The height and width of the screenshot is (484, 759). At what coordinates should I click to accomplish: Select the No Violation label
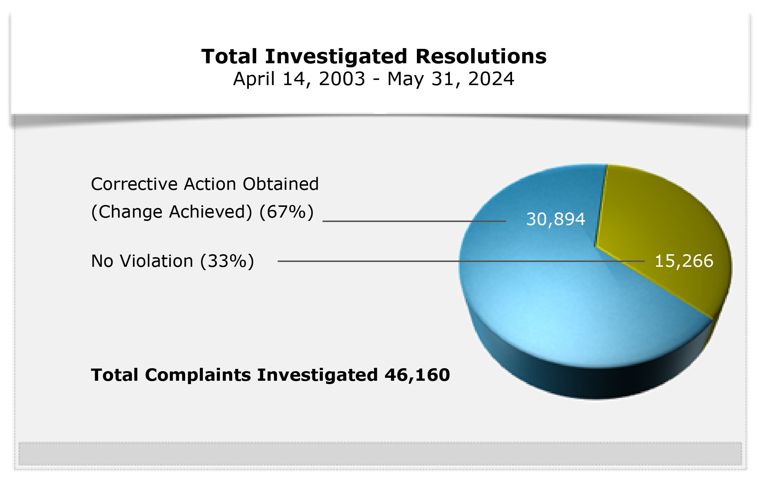point(142,261)
